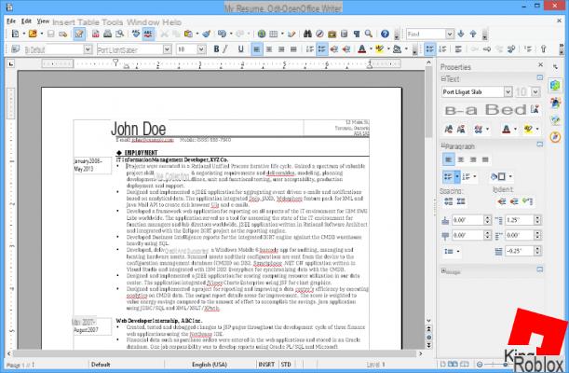Toggle Italic formatting in toolbar
Screen dimensions: 569x373
click(x=225, y=49)
